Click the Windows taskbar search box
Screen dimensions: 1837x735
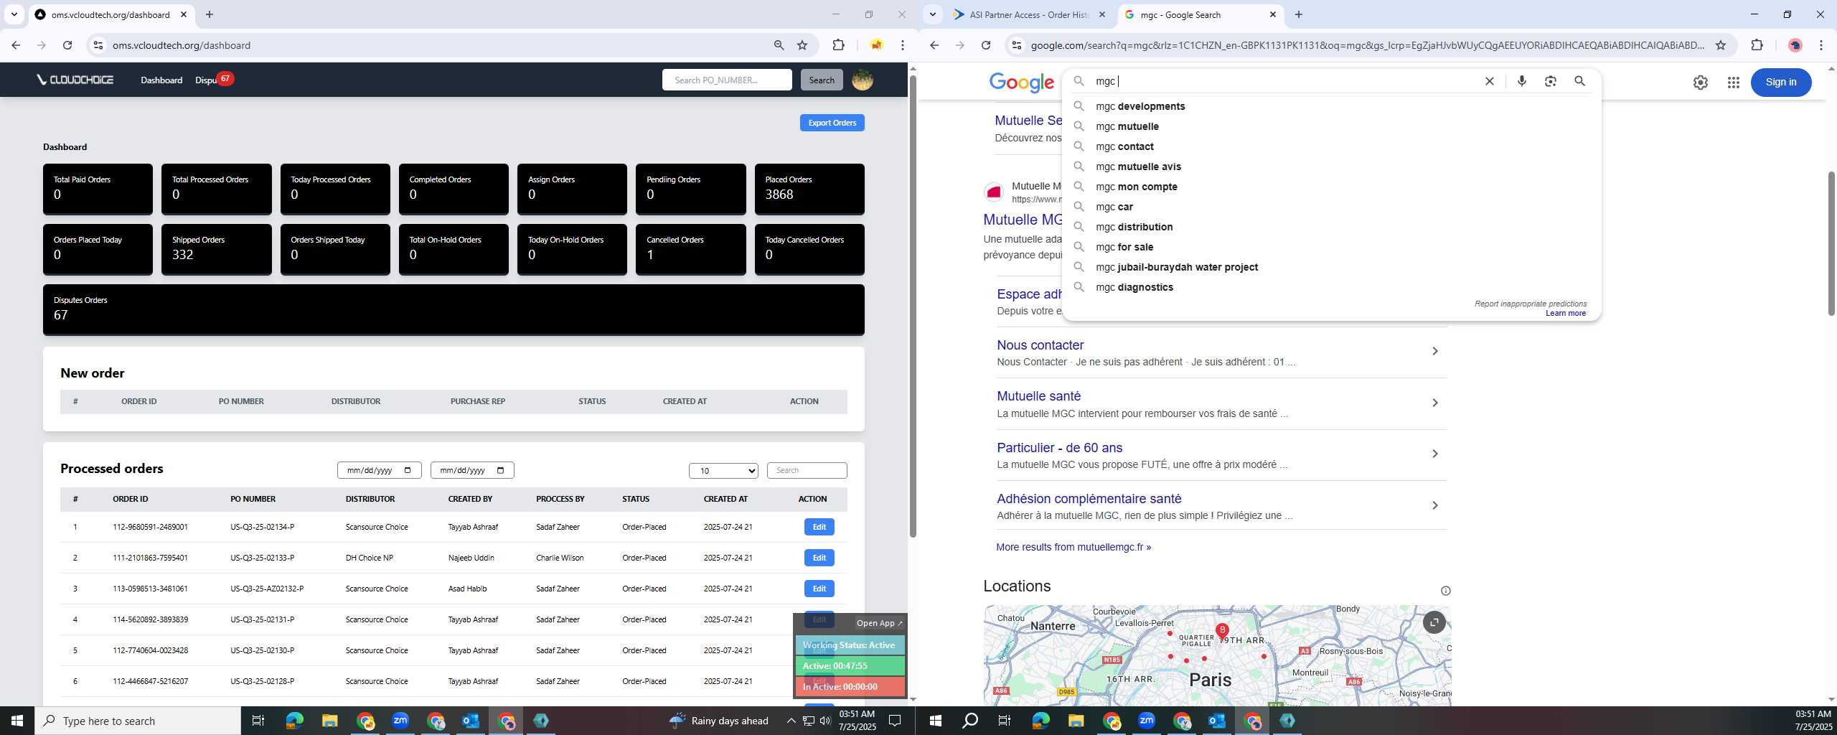[x=138, y=721]
